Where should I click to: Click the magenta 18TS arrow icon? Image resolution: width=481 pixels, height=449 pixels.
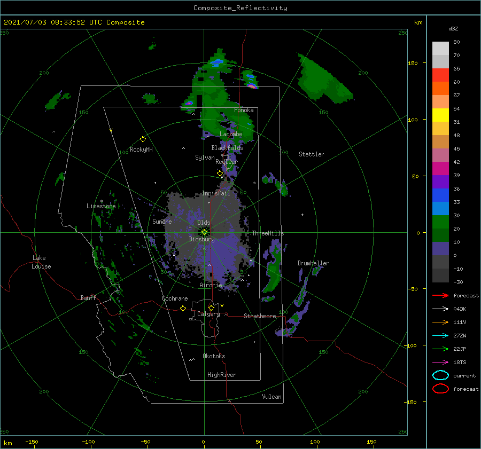click(440, 362)
